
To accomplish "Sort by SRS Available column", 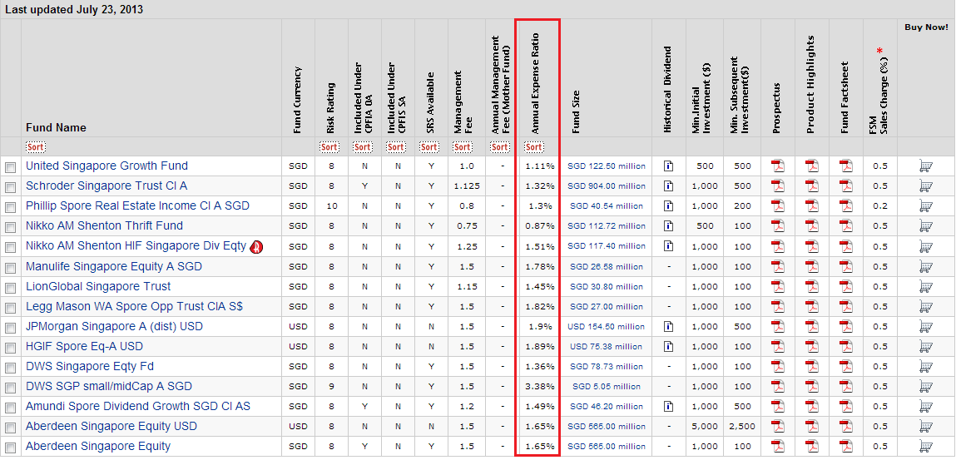I will [x=429, y=147].
